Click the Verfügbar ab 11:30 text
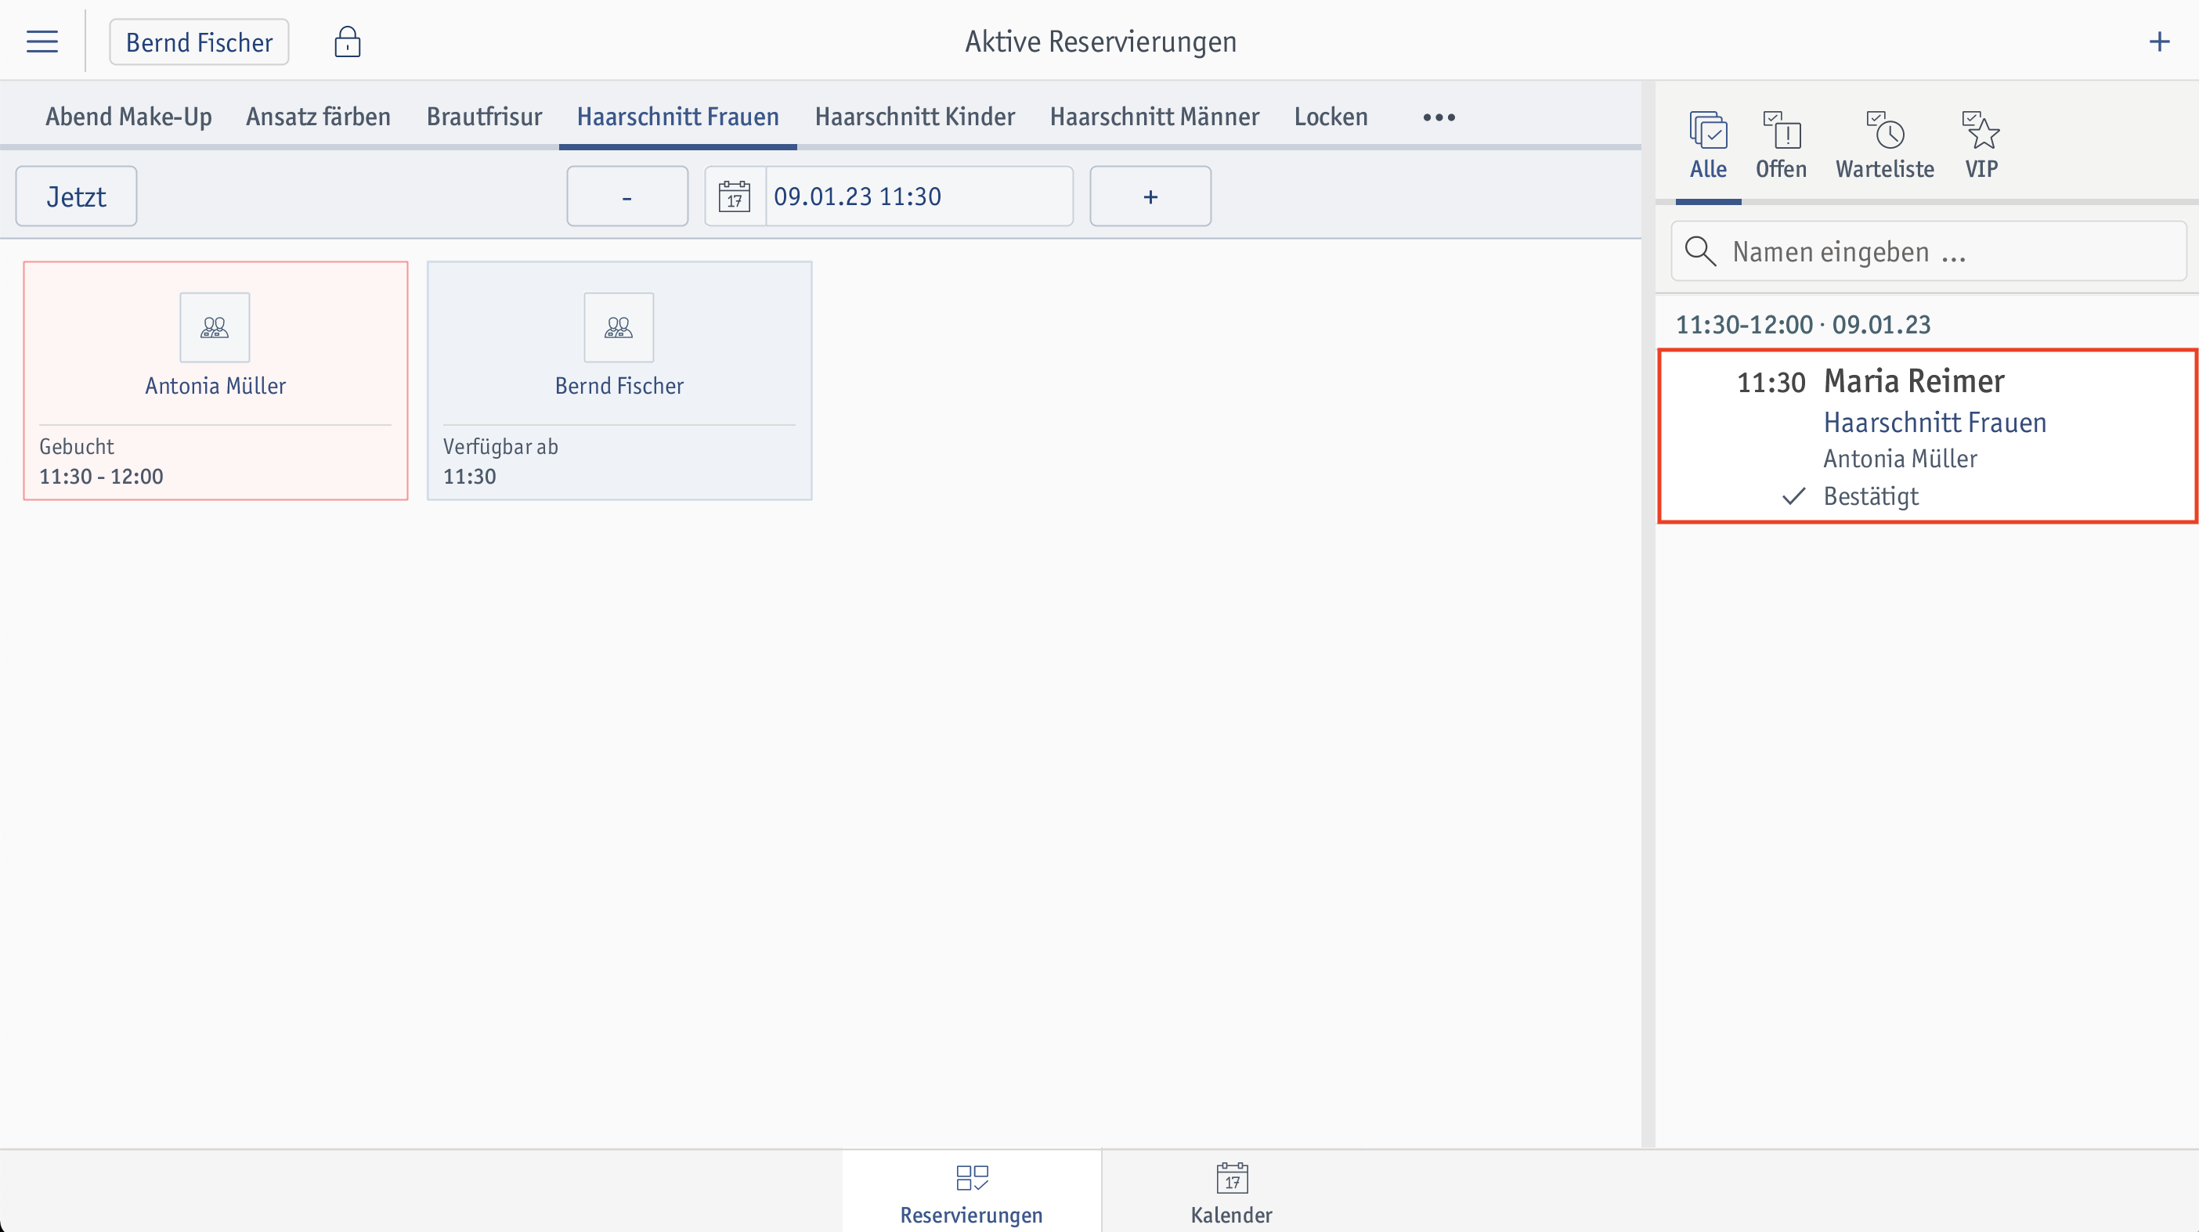The width and height of the screenshot is (2199, 1232). tap(500, 462)
